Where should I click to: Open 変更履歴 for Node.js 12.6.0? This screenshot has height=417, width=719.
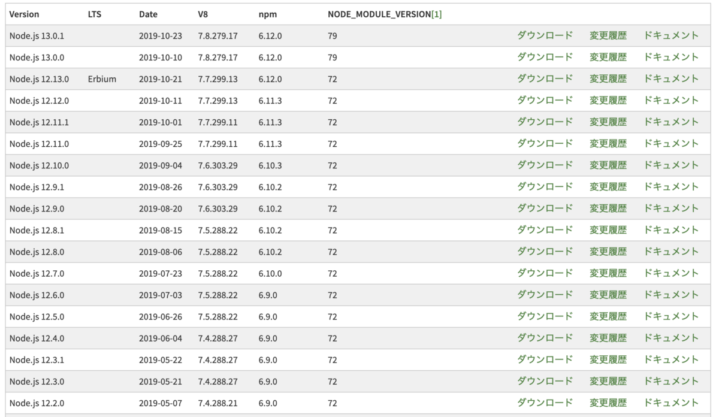608,294
